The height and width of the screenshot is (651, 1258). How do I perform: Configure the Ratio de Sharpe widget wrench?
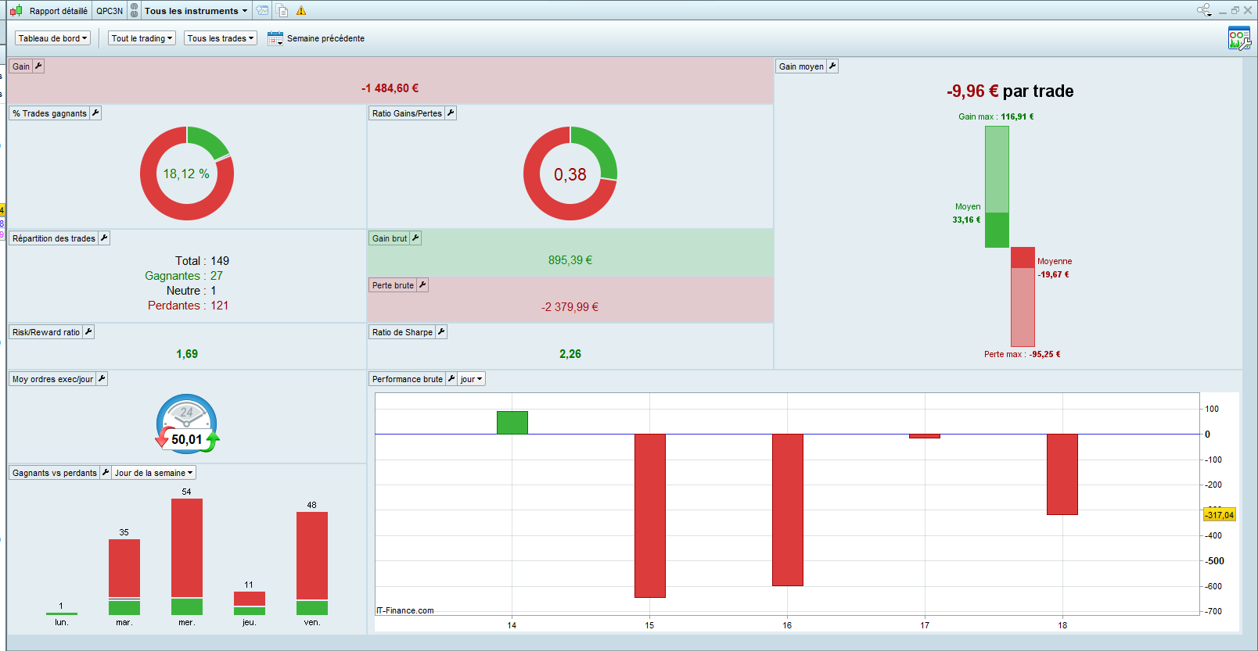click(x=441, y=332)
